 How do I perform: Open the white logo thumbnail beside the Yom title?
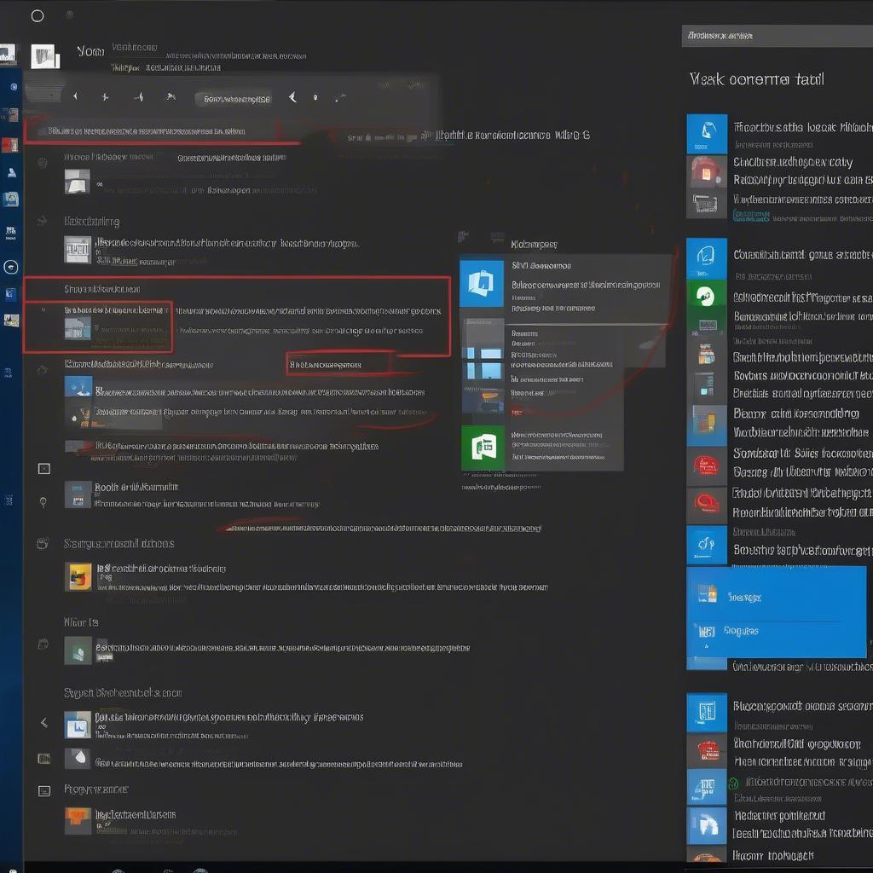45,56
